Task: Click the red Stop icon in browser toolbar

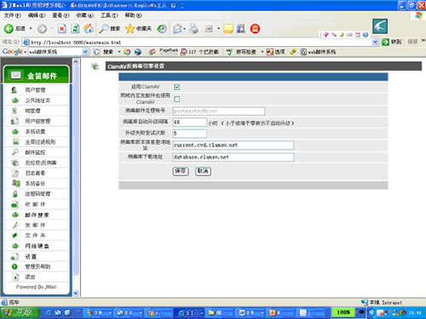Action: (62, 28)
